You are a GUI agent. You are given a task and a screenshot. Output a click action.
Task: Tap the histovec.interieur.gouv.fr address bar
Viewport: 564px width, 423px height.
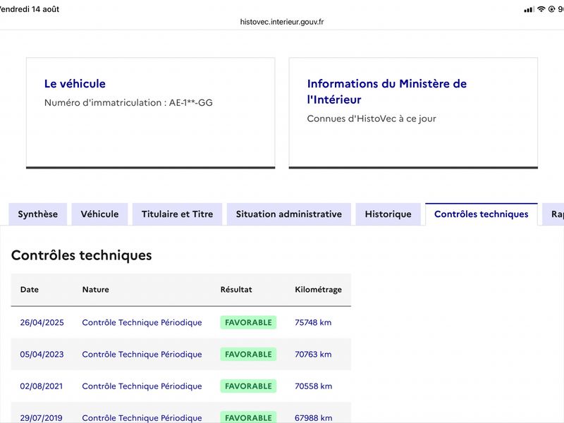(x=282, y=22)
